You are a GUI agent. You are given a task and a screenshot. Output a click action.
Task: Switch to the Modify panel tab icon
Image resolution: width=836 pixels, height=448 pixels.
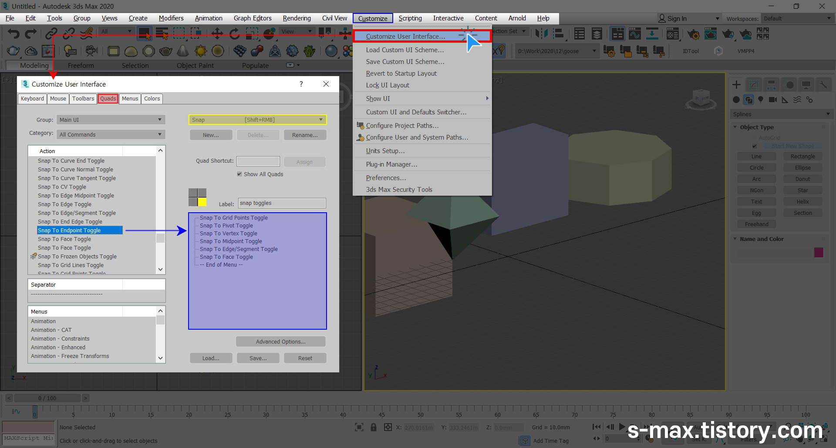(x=754, y=85)
